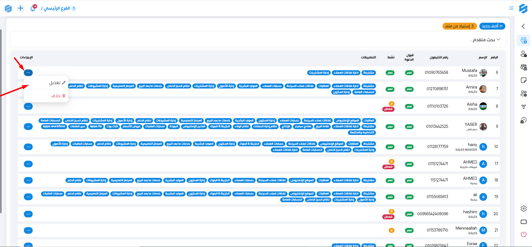The height and width of the screenshot is (247, 532).
Task: Select the filter lines sidebar icon
Action: [523, 107]
